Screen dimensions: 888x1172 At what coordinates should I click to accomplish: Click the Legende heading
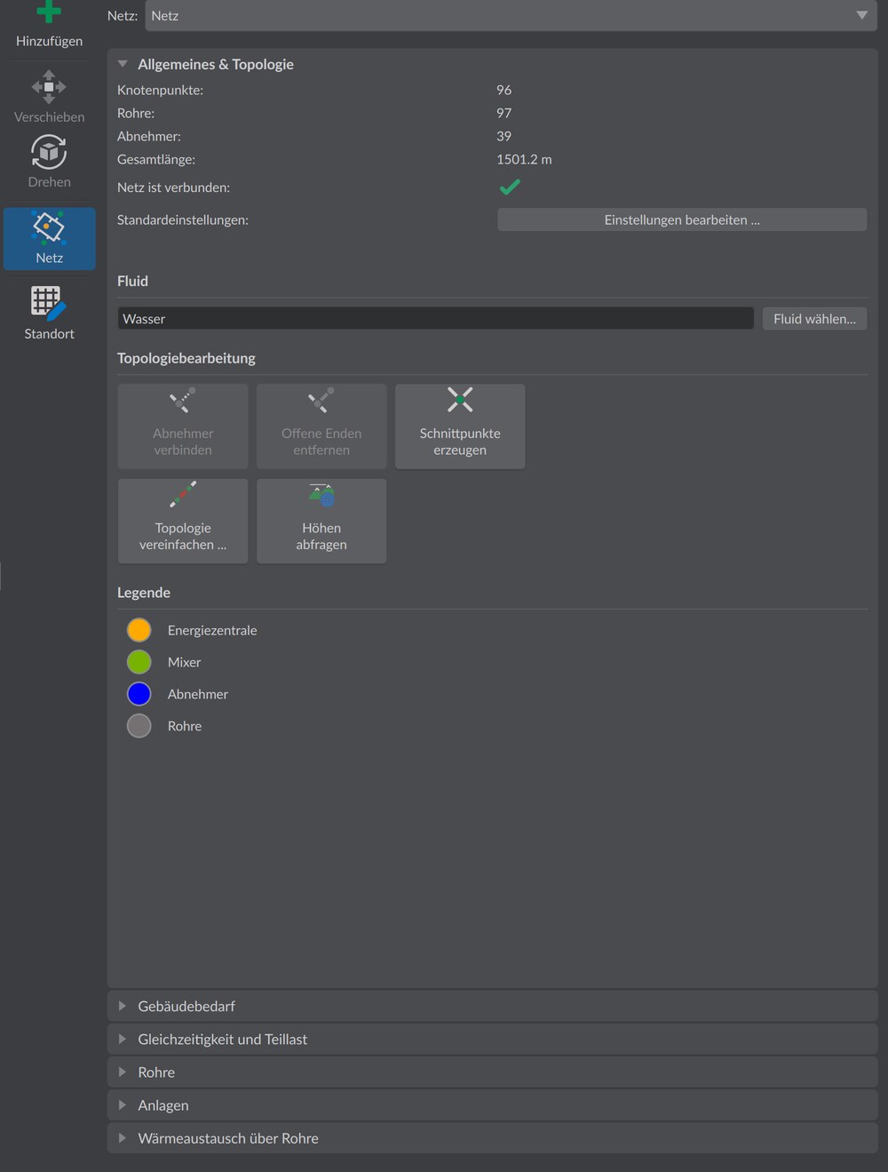point(144,593)
